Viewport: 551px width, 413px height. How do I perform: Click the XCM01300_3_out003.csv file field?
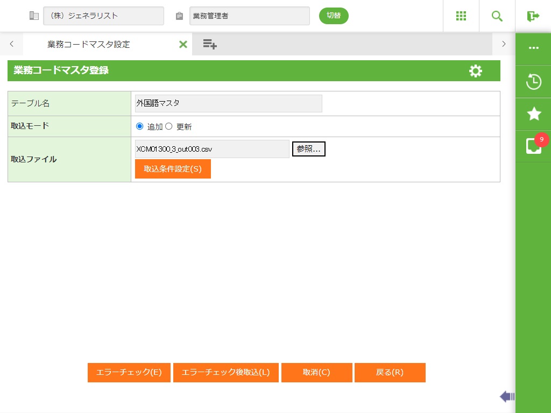[x=212, y=149]
